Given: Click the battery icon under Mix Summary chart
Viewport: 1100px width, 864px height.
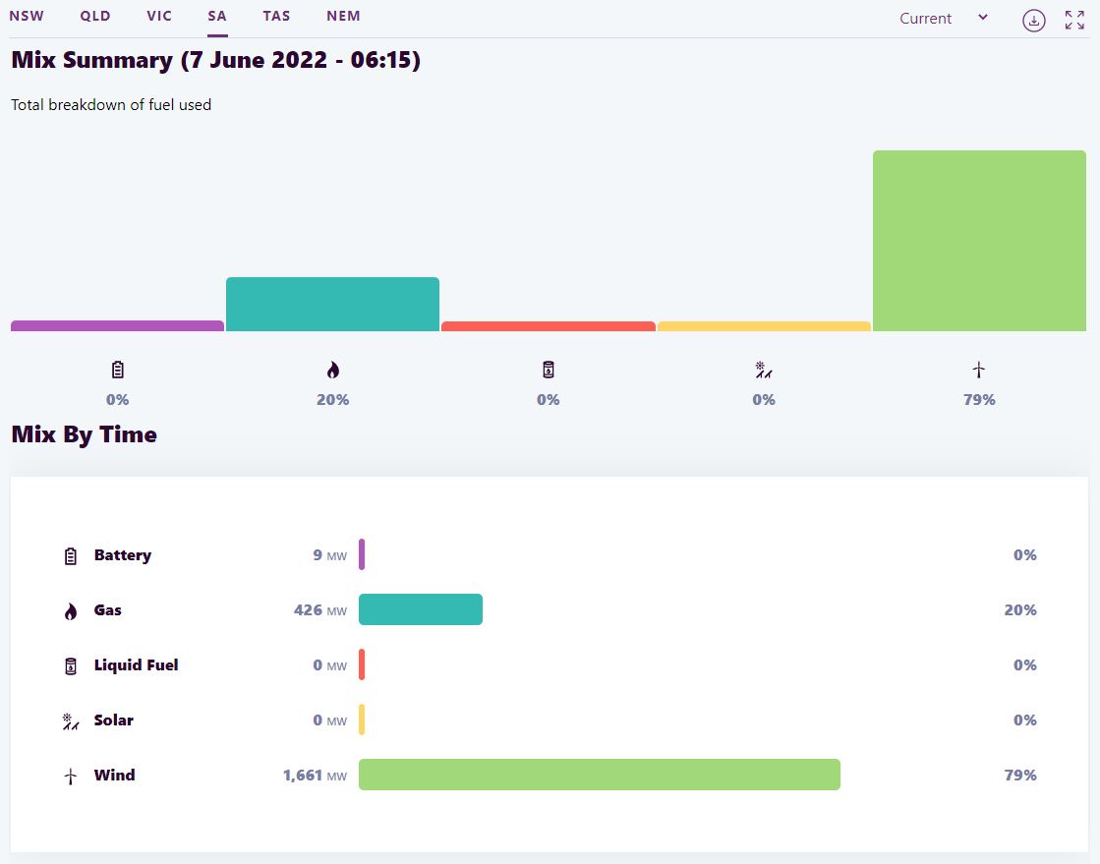Looking at the screenshot, I should pyautogui.click(x=118, y=371).
